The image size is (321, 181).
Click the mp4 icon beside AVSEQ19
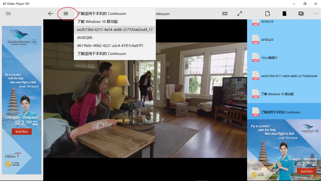click(x=255, y=22)
